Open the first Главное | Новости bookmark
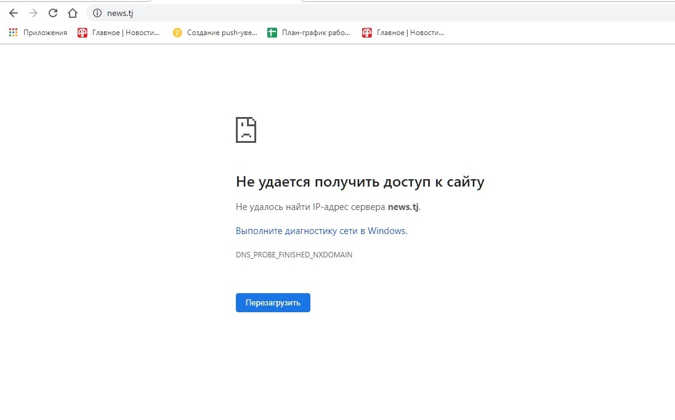 125,33
